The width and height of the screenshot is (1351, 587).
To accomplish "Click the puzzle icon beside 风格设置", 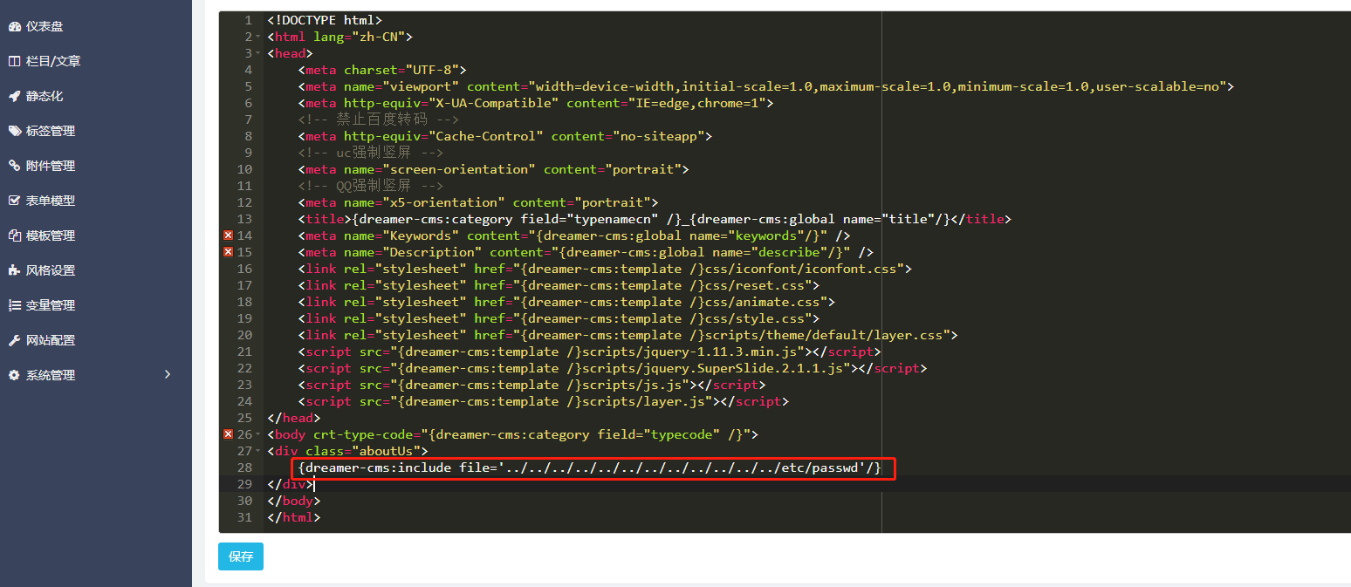I will 14,270.
